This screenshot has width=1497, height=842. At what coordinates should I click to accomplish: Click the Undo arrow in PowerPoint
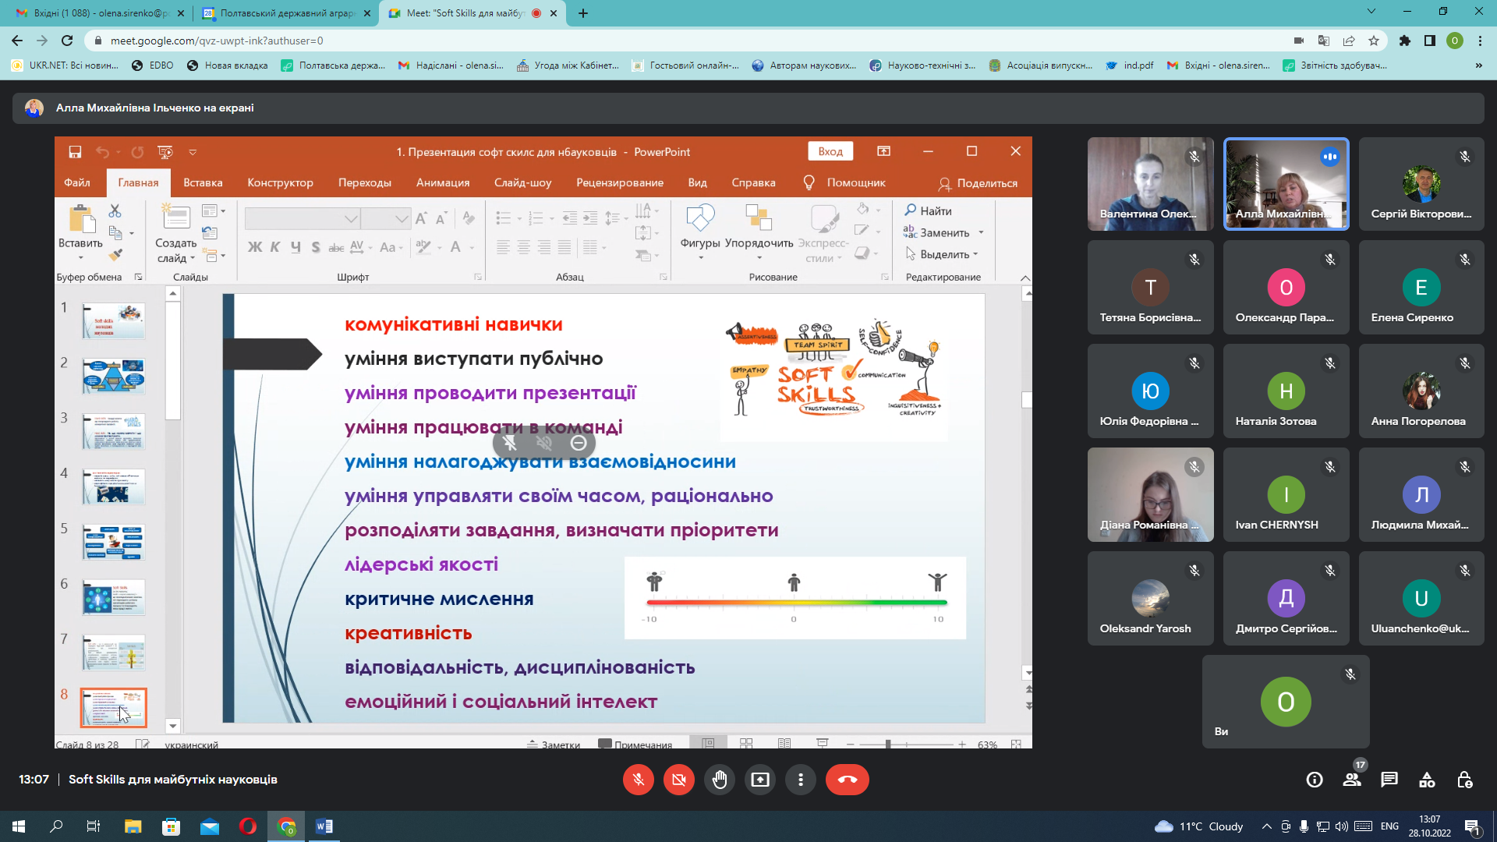102,152
